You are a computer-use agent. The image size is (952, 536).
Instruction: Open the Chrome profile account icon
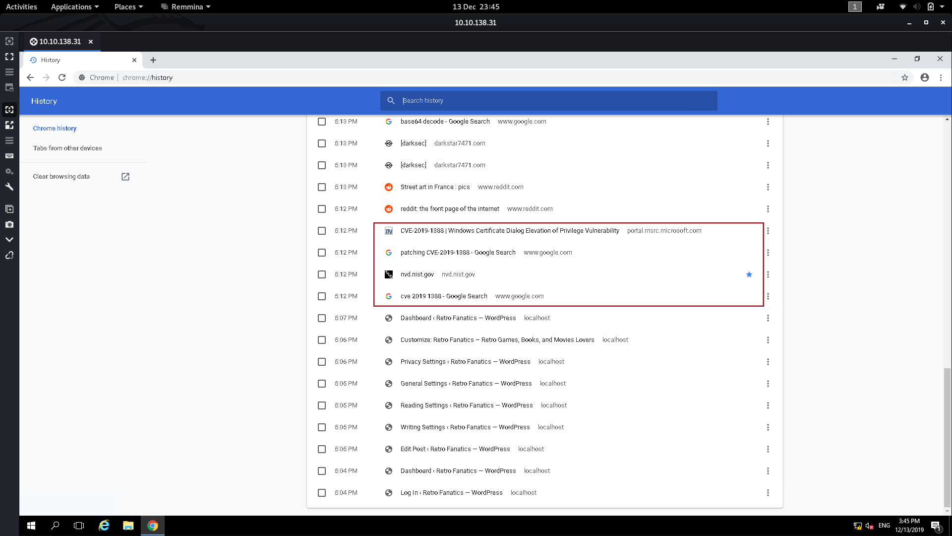(924, 77)
